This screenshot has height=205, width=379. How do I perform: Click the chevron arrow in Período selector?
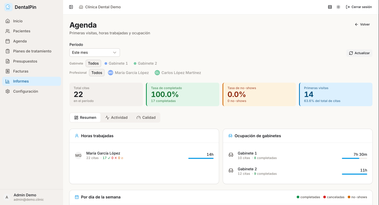point(115,53)
